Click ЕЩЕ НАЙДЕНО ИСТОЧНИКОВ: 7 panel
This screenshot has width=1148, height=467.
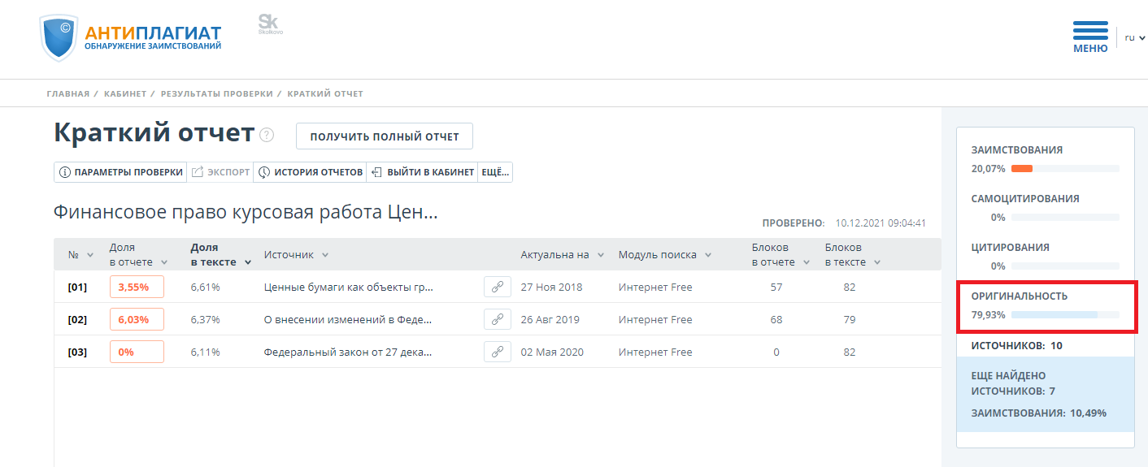pyautogui.click(x=1046, y=394)
